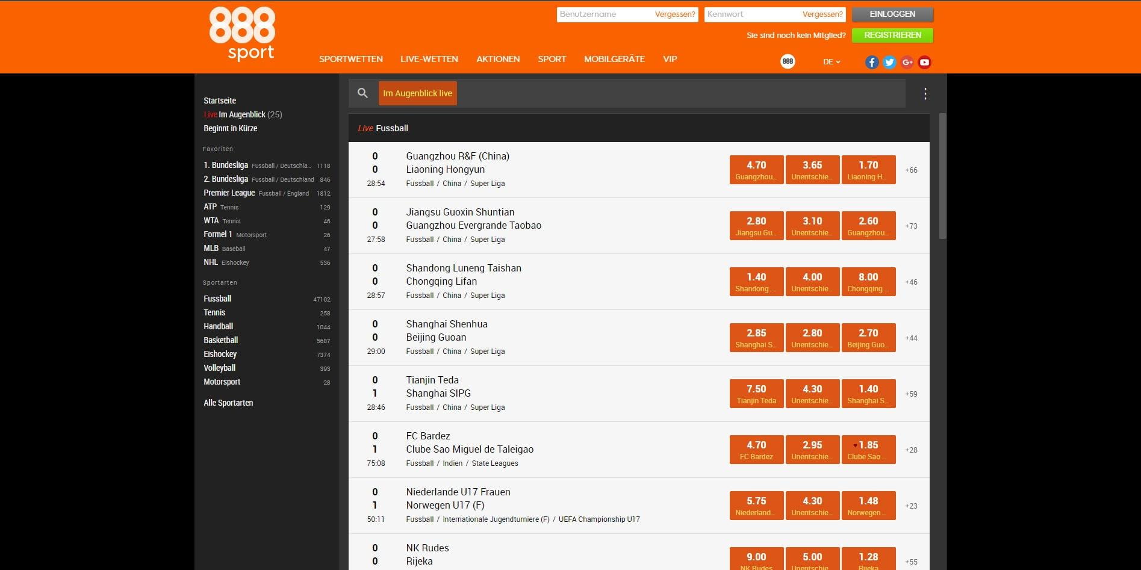
Task: Expand +59 more bets for Tianjin Teda
Action: point(911,394)
